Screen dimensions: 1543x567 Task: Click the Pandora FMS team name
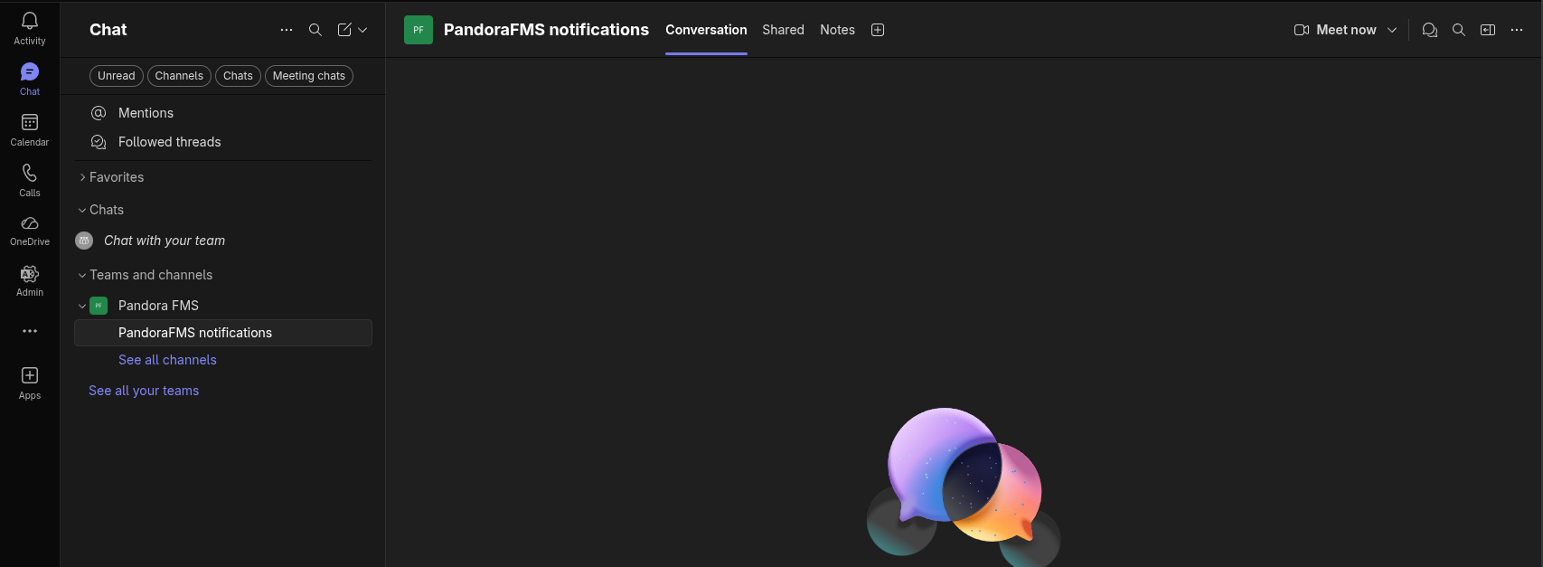(158, 306)
